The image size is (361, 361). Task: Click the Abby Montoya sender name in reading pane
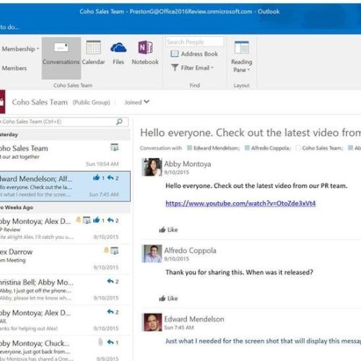coord(188,164)
